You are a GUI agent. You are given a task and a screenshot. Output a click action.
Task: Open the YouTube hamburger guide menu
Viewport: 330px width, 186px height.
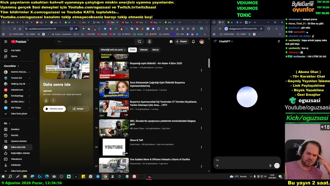coord(6,42)
